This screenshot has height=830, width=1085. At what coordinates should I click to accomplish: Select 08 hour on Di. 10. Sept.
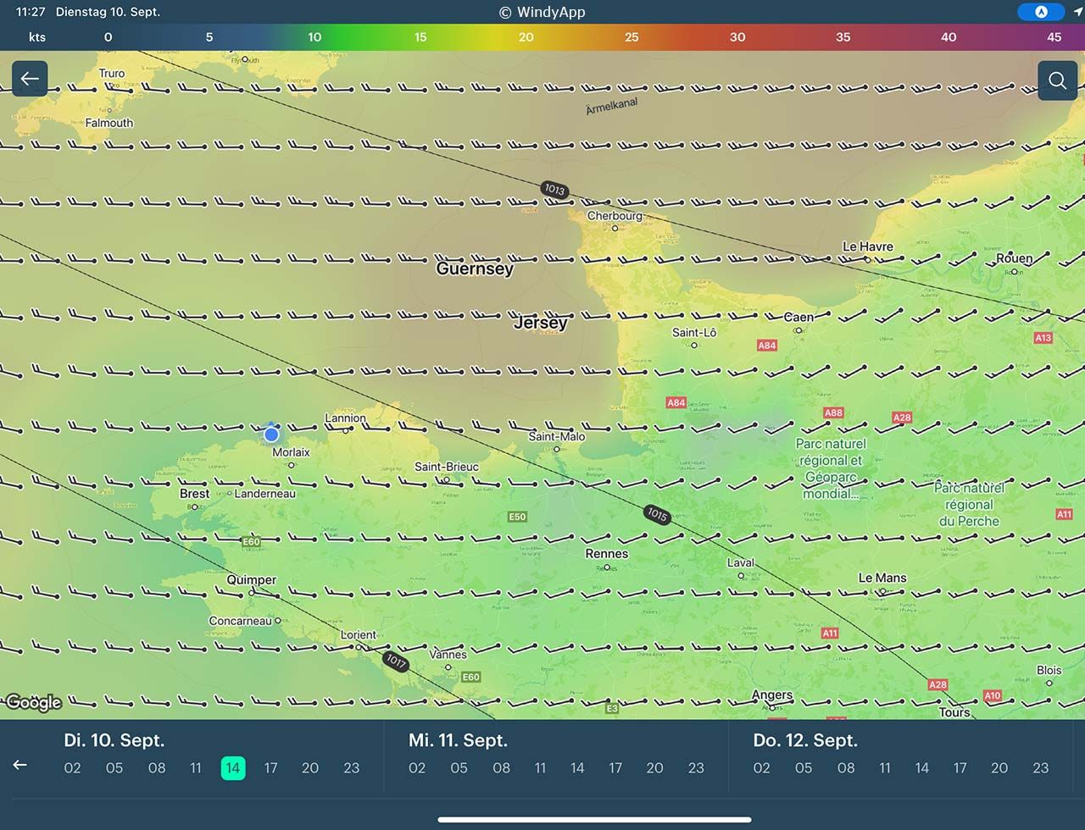coord(157,768)
